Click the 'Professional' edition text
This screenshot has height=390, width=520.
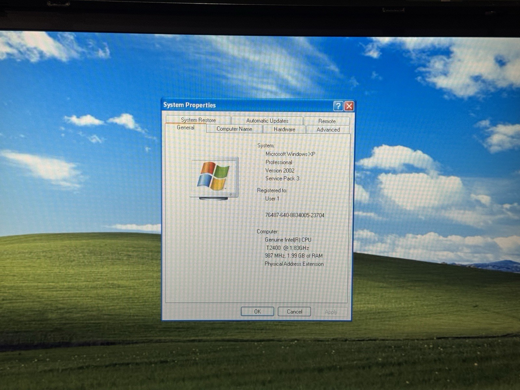[279, 162]
